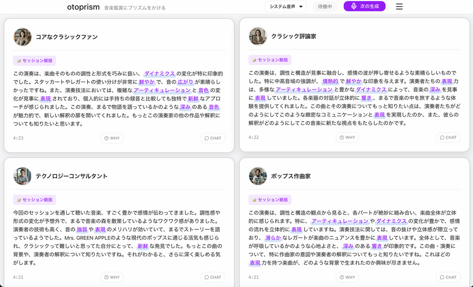The width and height of the screenshot is (473, 287).
Task: Open CHAT for テクノロジーコンサルタント card
Action: click(213, 278)
